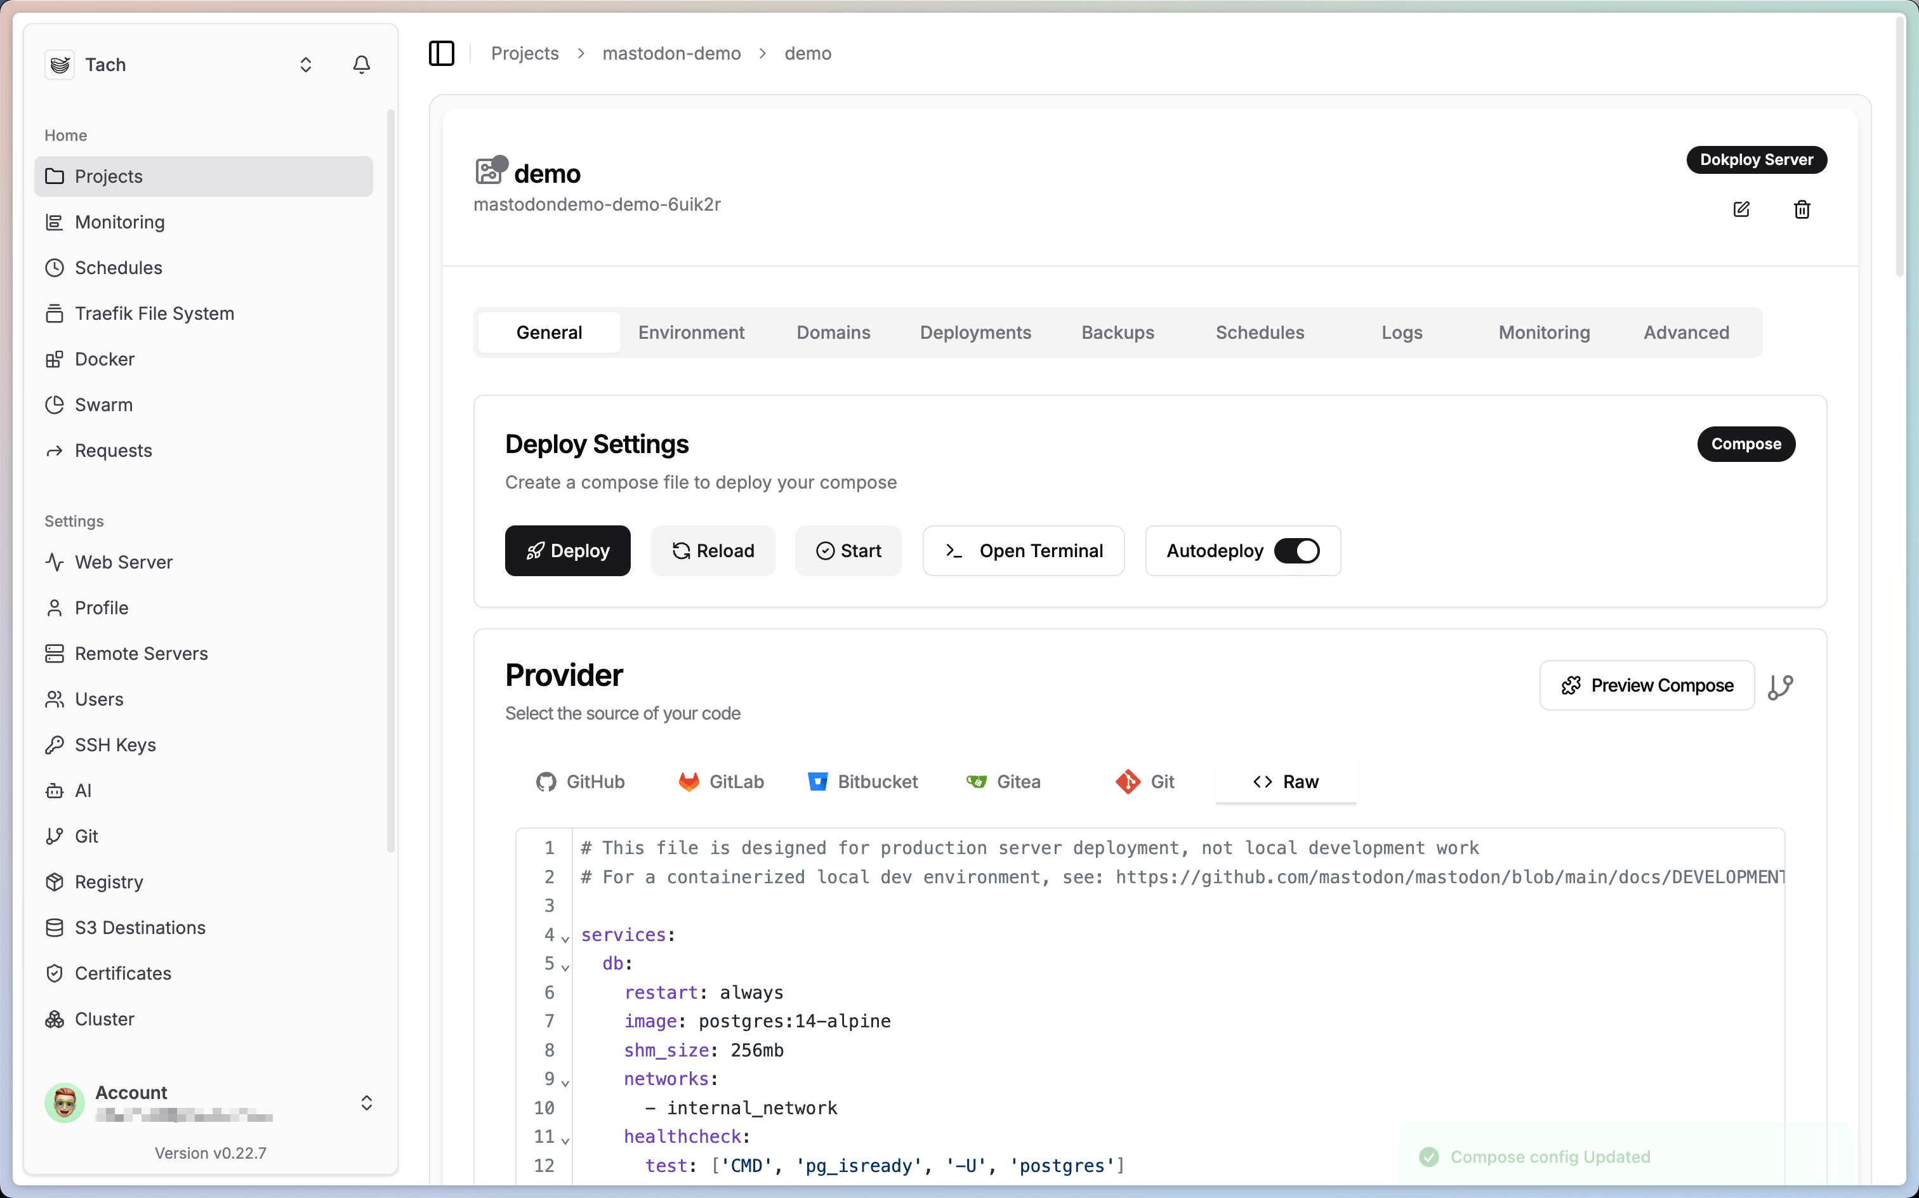Open the notifications bell
The height and width of the screenshot is (1198, 1919).
pos(361,64)
